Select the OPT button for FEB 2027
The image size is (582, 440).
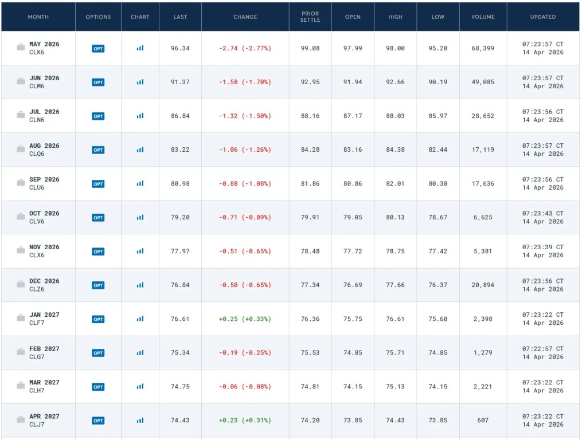coord(98,353)
